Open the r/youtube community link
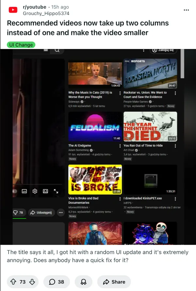196x291 pixels. pos(35,7)
